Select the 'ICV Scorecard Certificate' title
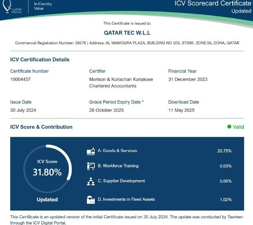253x225 pixels. (213, 3)
